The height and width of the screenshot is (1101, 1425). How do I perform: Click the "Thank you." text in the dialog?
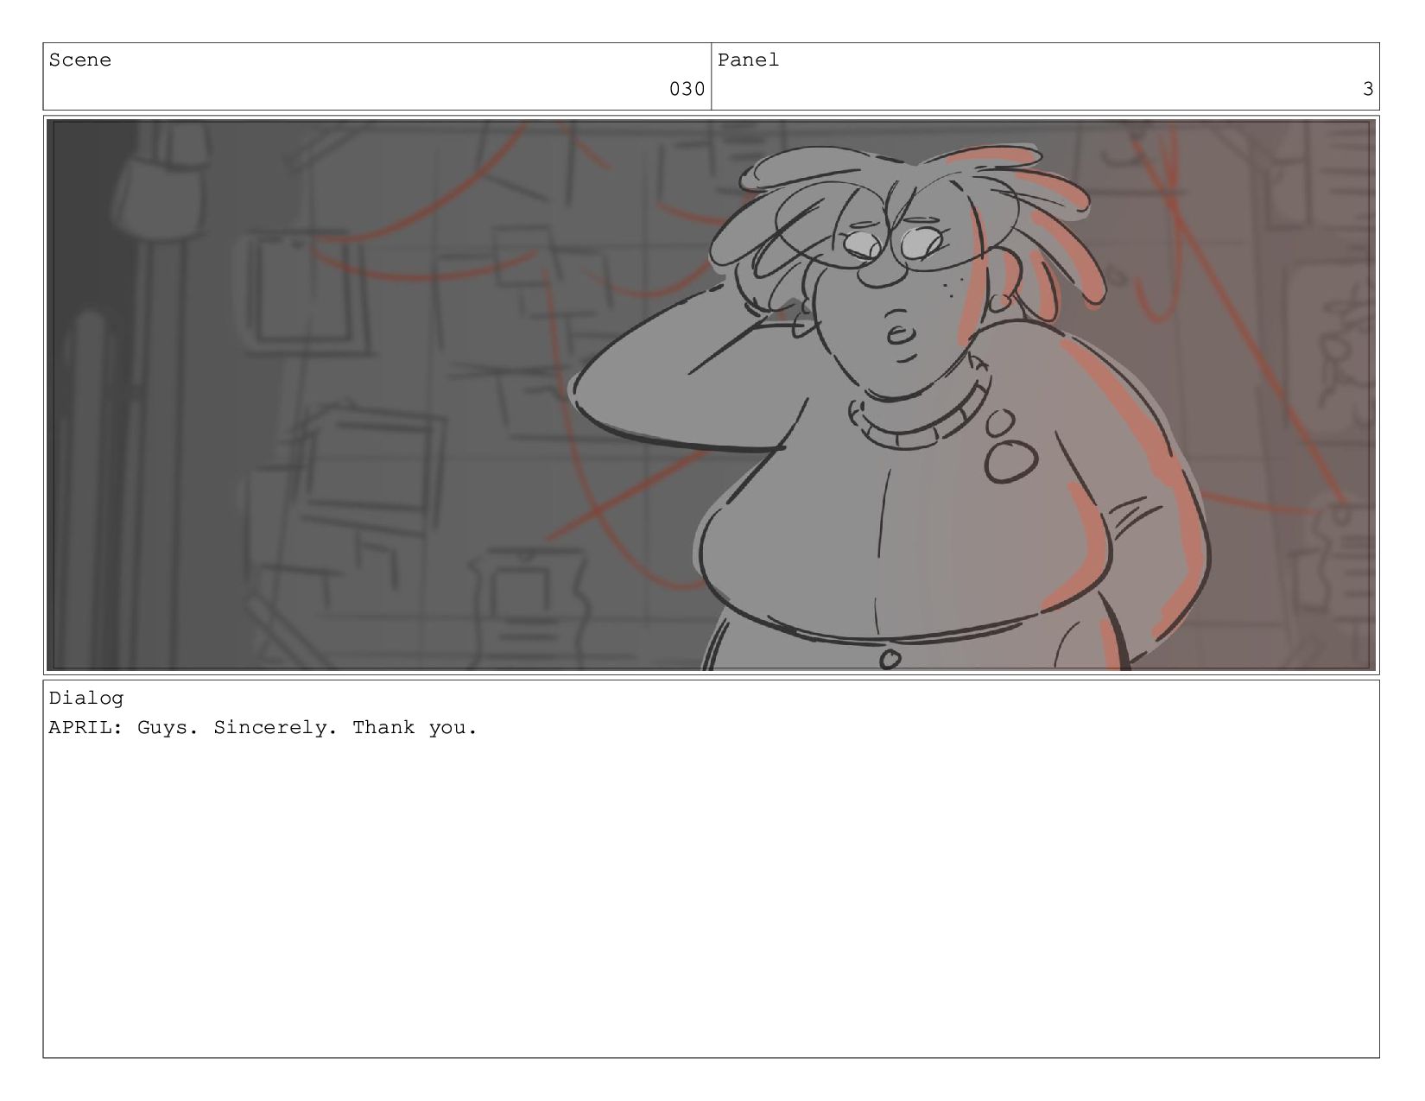(x=415, y=727)
